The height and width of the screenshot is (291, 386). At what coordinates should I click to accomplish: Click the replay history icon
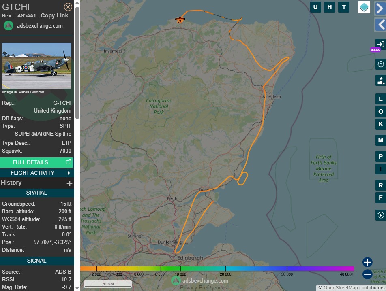coord(380,215)
